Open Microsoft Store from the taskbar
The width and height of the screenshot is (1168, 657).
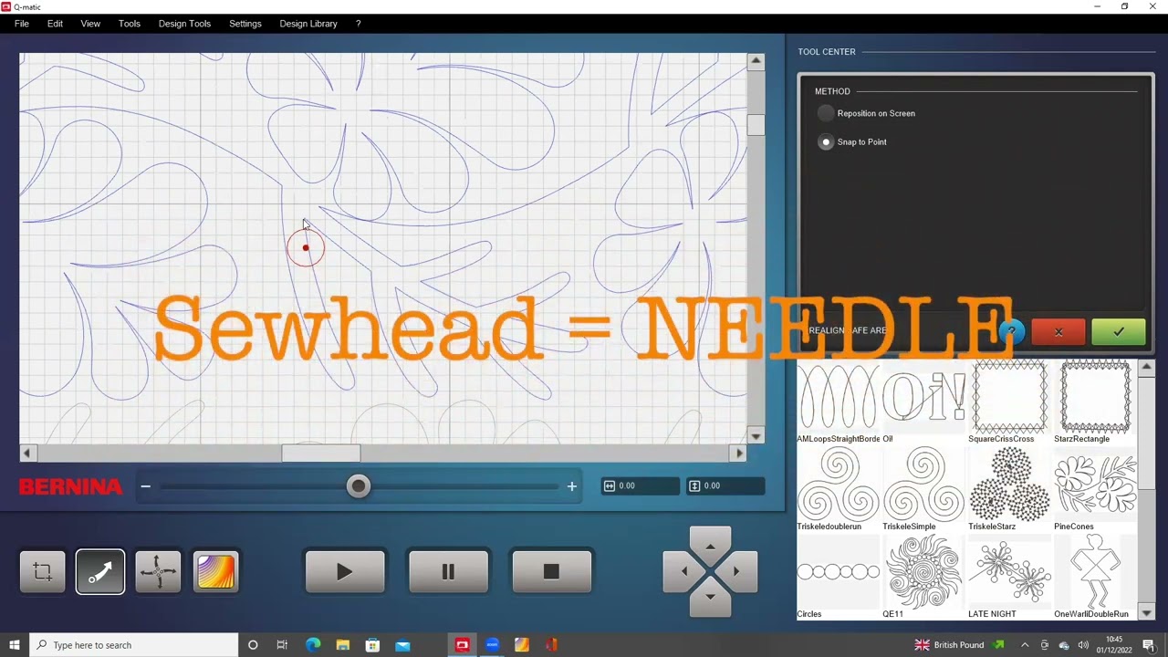[x=372, y=645]
